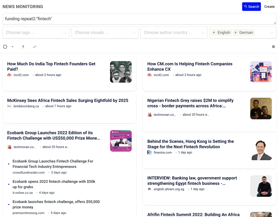Open INTERVIEW Banking law Egypt fintech article
Viewport: 279px width, 217px height.
point(192,181)
